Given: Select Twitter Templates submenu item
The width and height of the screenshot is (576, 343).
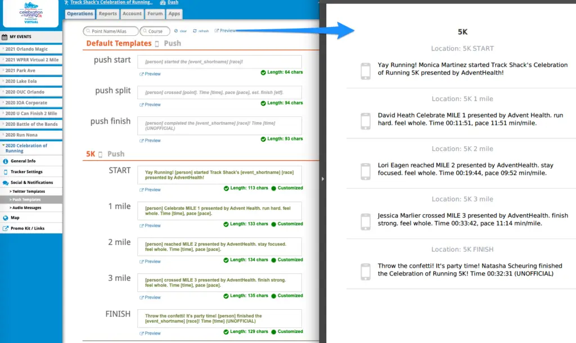Looking at the screenshot, I should click(29, 191).
